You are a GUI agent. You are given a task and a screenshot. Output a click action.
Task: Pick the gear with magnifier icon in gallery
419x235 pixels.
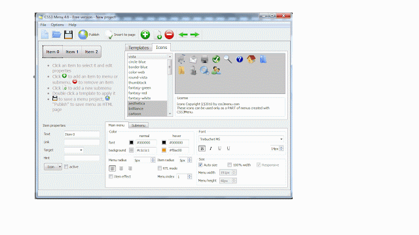(204, 70)
